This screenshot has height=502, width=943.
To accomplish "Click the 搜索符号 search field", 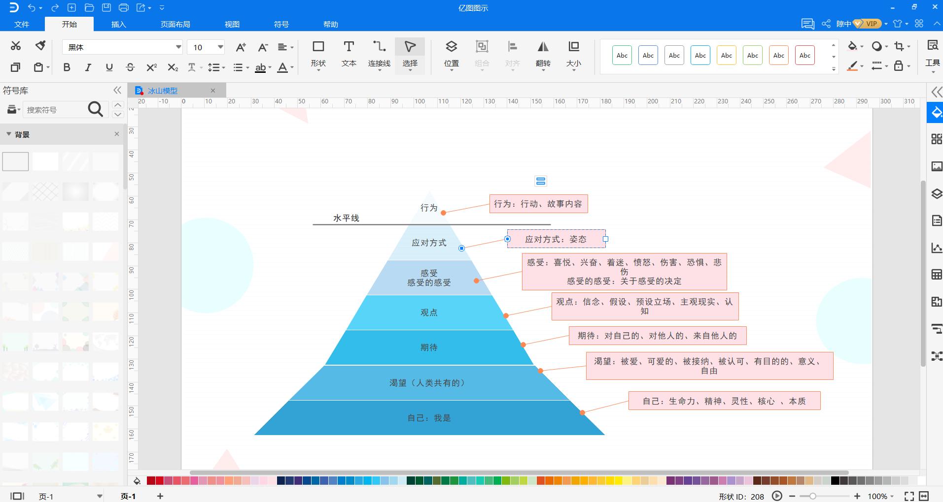I will pyautogui.click(x=54, y=110).
